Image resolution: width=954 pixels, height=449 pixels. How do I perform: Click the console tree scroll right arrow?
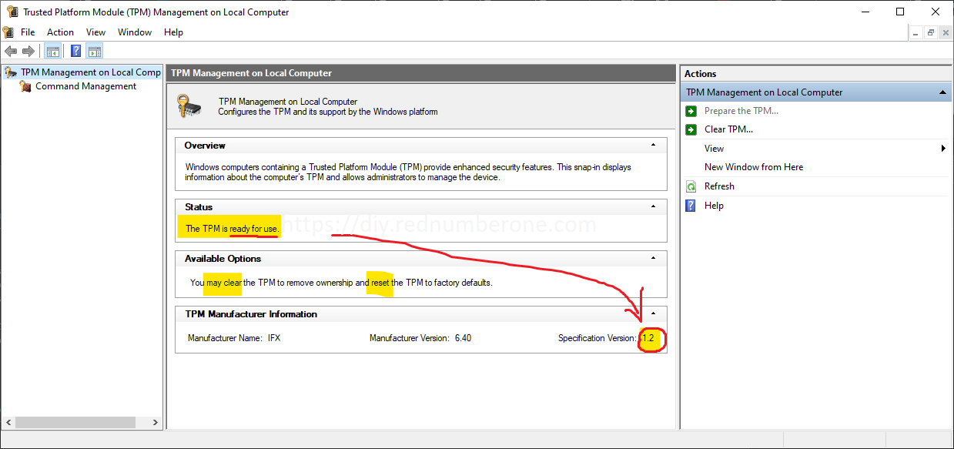(x=156, y=423)
